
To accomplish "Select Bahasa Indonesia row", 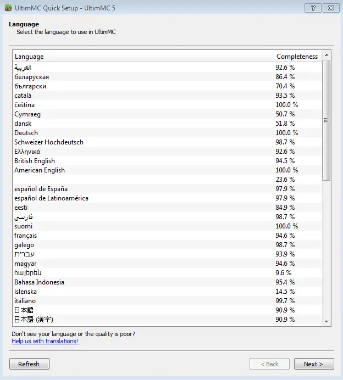I will pyautogui.click(x=40, y=282).
